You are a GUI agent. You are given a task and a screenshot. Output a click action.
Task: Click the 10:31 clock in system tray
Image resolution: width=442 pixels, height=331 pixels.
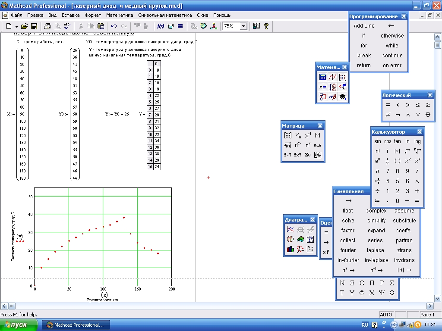click(x=430, y=325)
